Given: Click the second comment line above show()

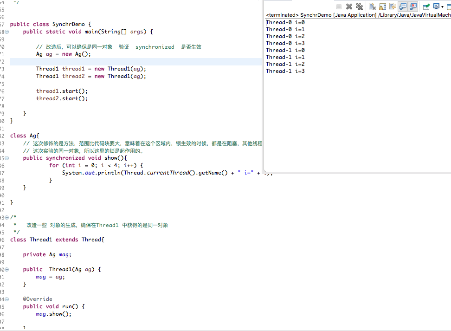Looking at the screenshot, I should click(83, 151).
